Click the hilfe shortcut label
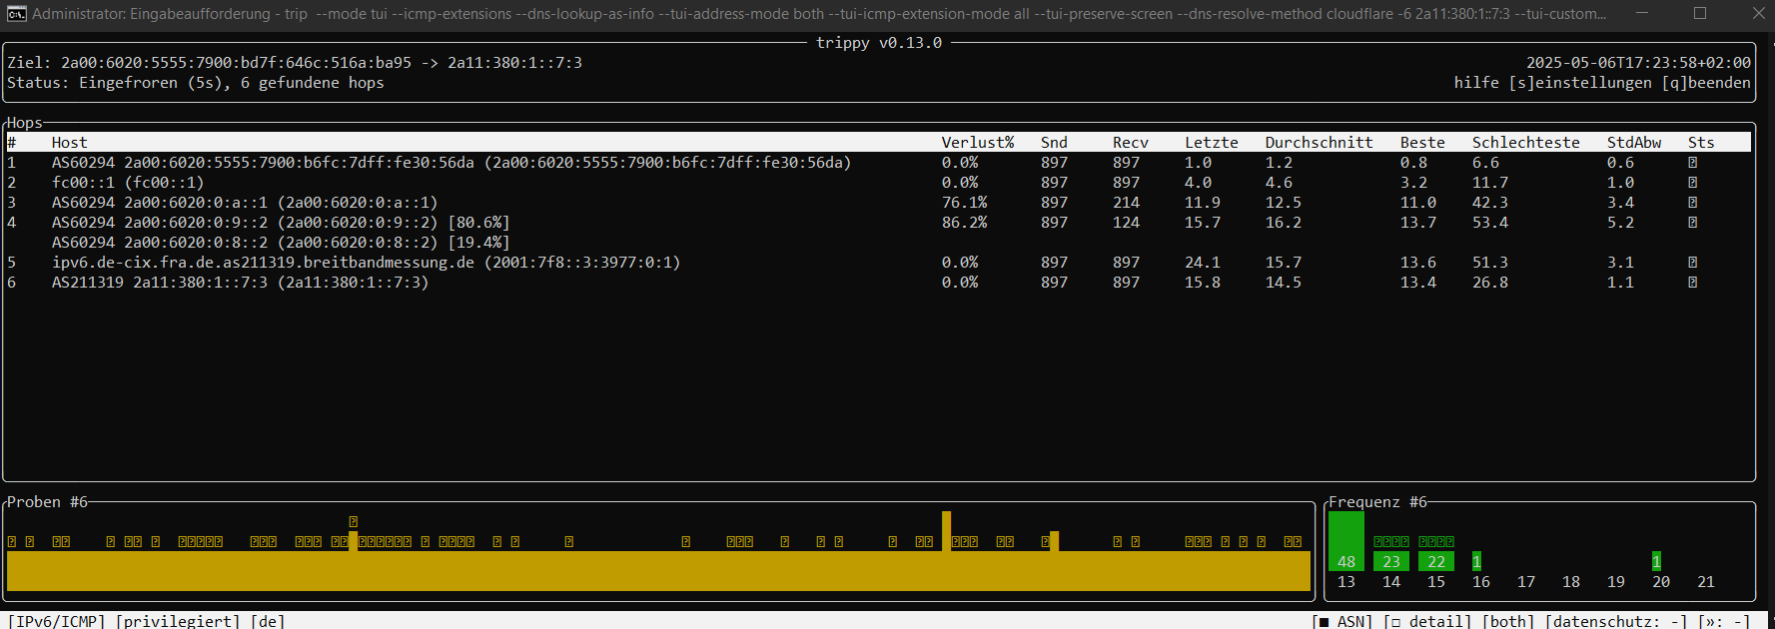This screenshot has height=629, width=1775. click(1476, 83)
